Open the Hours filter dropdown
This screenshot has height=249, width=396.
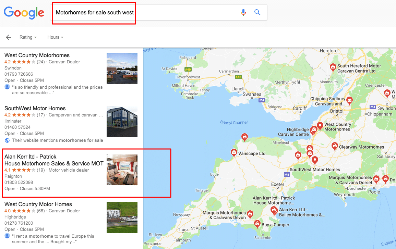pyautogui.click(x=55, y=37)
